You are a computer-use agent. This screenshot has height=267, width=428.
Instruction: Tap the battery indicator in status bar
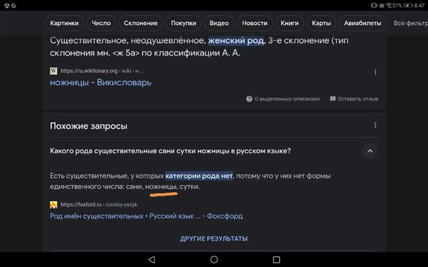(x=408, y=6)
